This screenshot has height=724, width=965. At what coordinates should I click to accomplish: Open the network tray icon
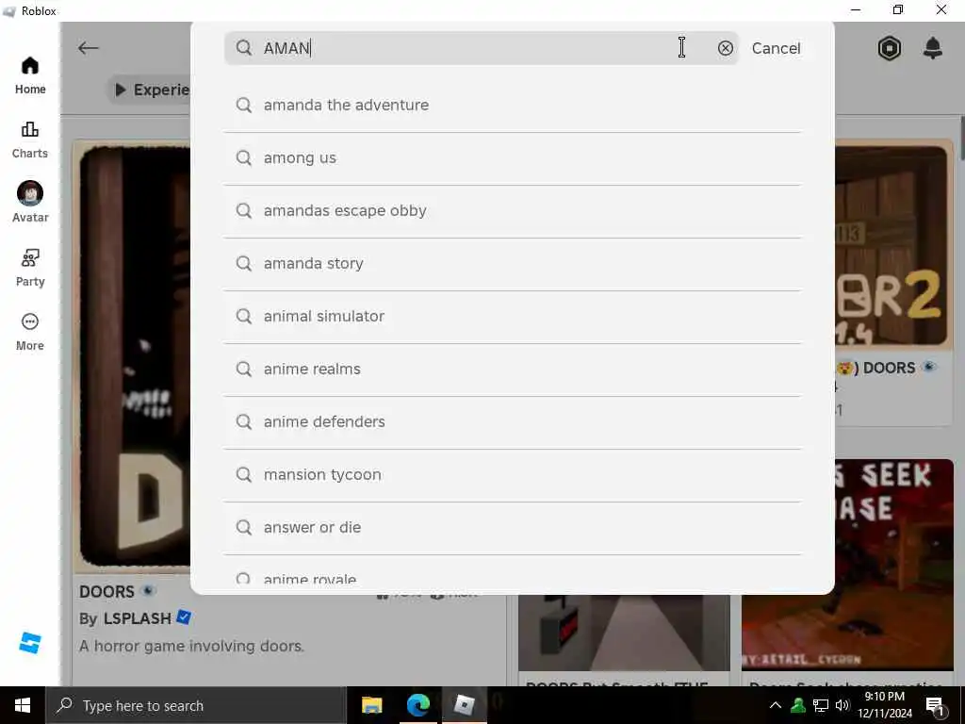pos(821,705)
